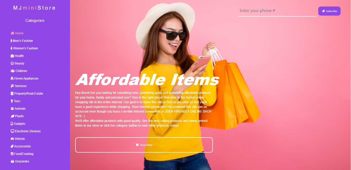Focus the Enter your phone # field
The height and width of the screenshot is (170, 351).
coord(277,11)
